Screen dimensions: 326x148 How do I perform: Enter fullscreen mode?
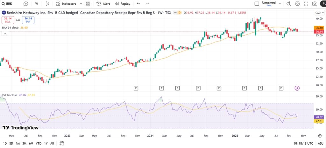tap(306, 4)
